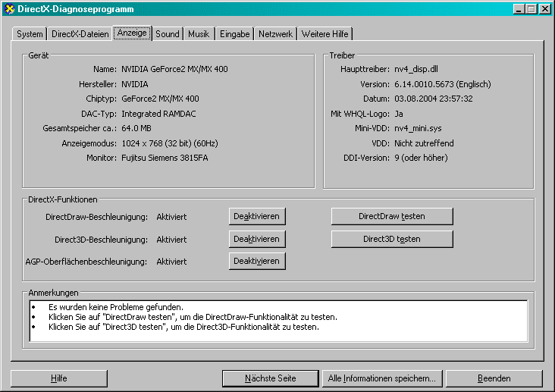Click the device name NVIDIA GeForce2 MX/MX 400

(174, 69)
